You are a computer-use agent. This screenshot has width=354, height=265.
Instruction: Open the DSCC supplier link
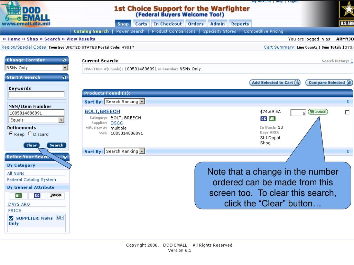coord(117,123)
